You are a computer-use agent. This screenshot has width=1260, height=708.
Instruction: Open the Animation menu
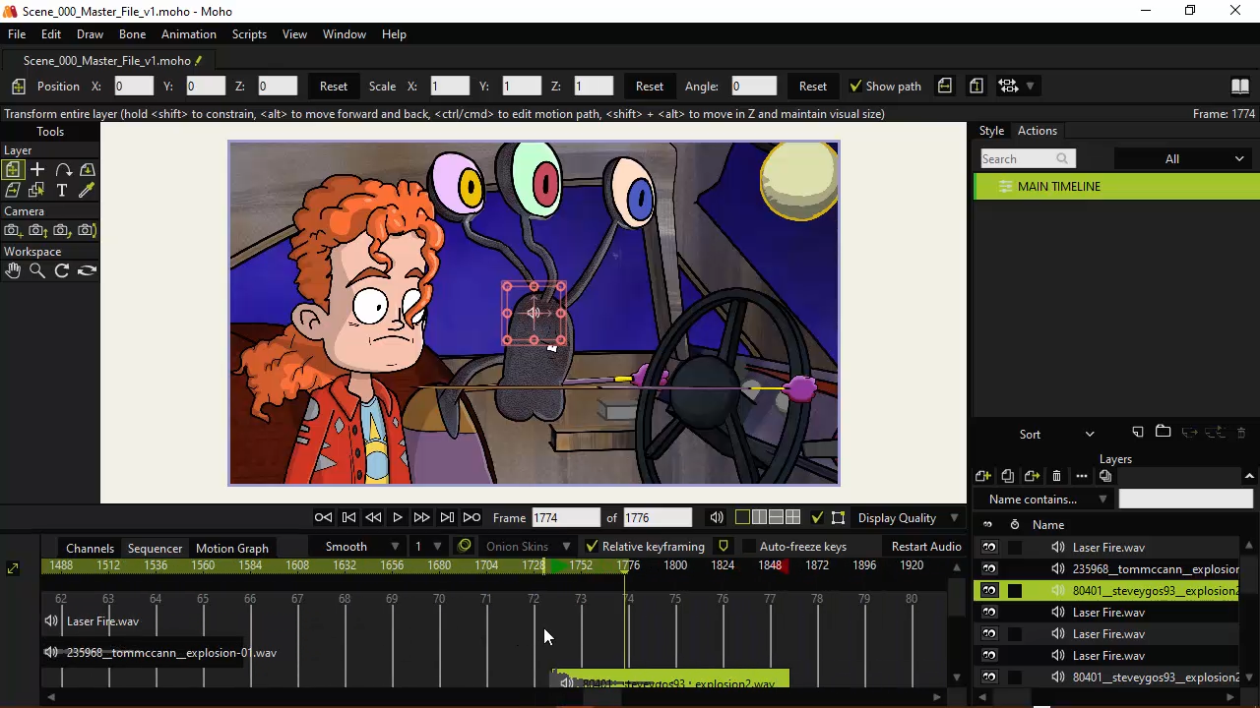188,34
